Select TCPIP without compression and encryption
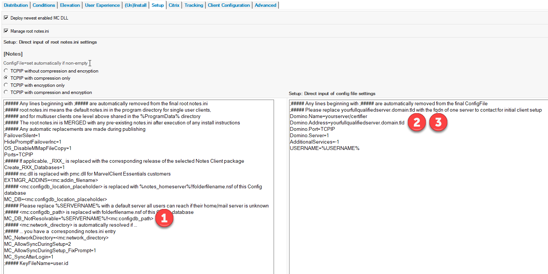 point(6,71)
